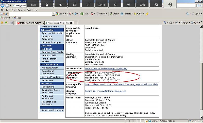
Task: Run the spell Check toolbar button
Action: 114,14
